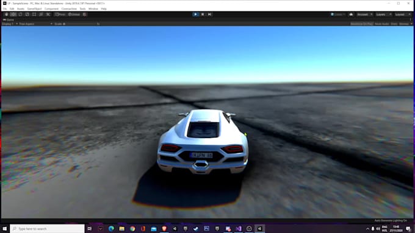Viewport: 415px width, 233px height.
Task: Switch to Visual Studio from taskbar
Action: click(239, 229)
